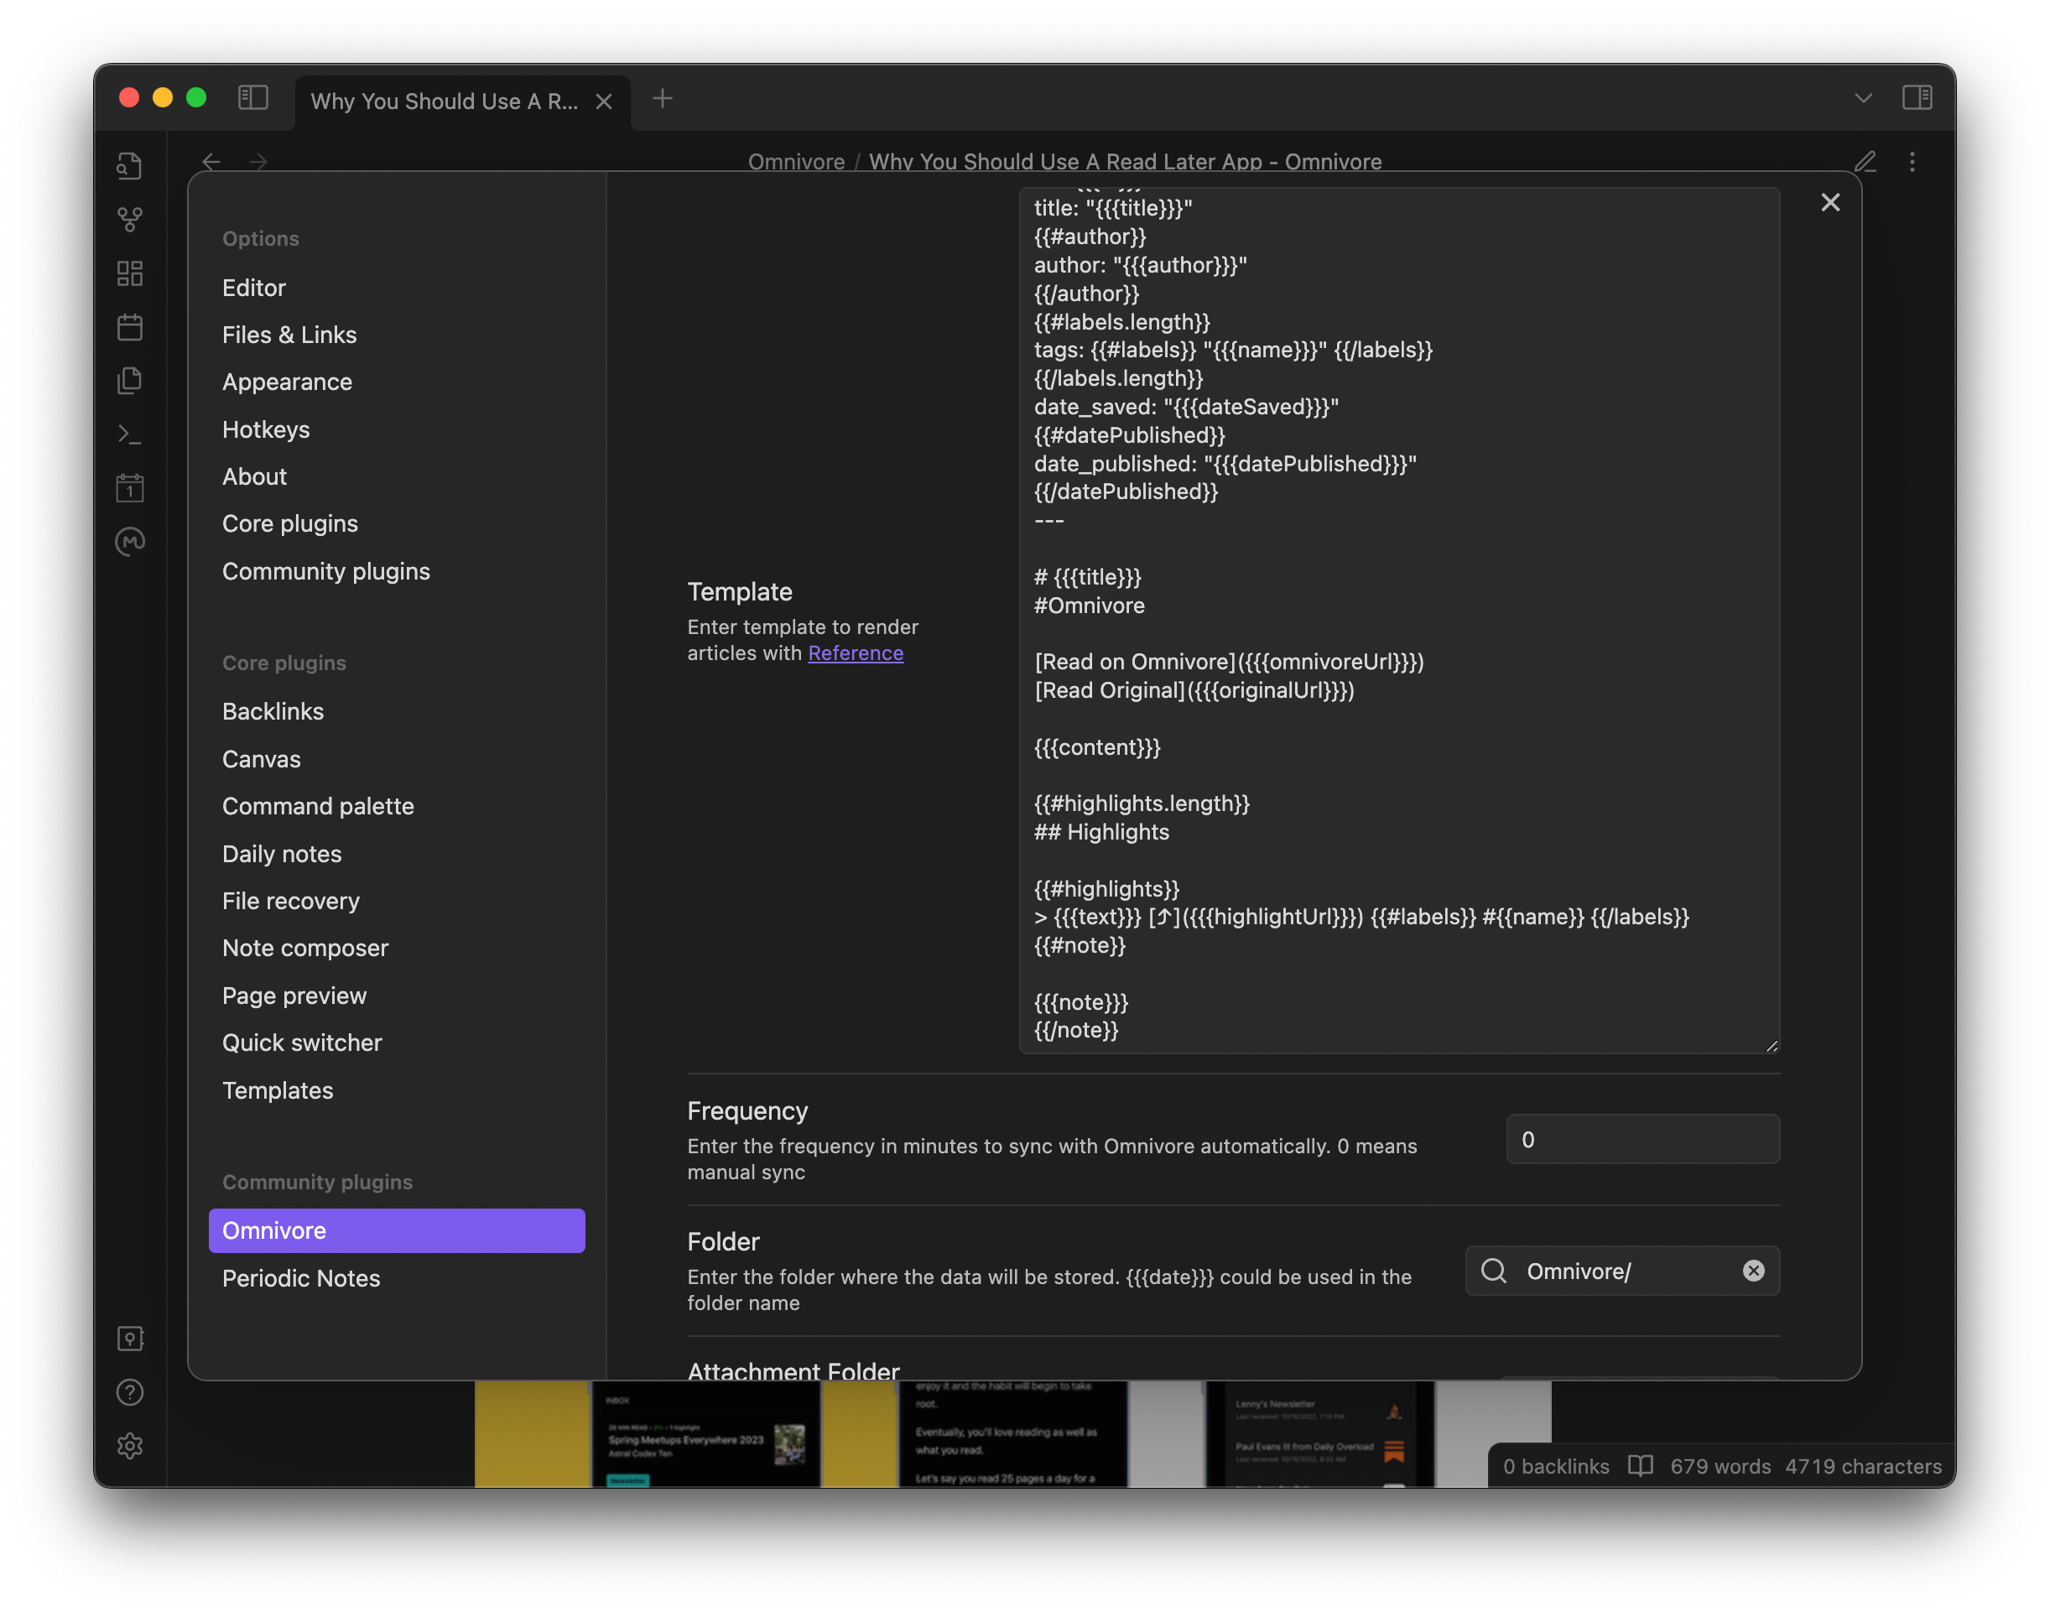Grab the template textarea resize handle
This screenshot has height=1612, width=2050.
pyautogui.click(x=1772, y=1045)
